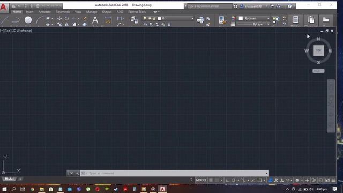Open the snap mode dropdown arrow
The image size is (343, 193).
coord(221,180)
